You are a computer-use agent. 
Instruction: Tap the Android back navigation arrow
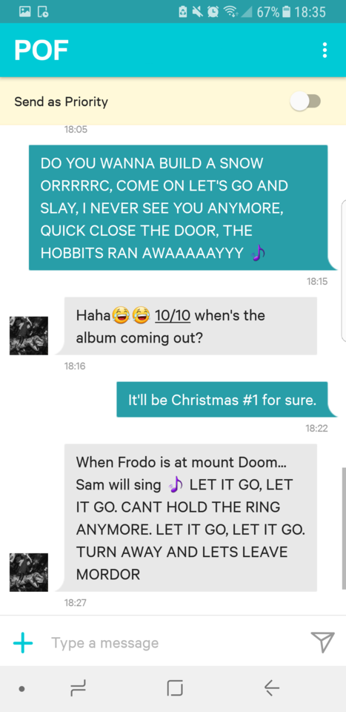pyautogui.click(x=272, y=688)
